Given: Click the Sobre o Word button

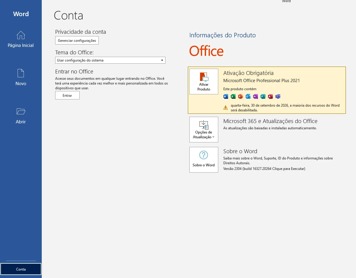Looking at the screenshot, I should (x=204, y=159).
